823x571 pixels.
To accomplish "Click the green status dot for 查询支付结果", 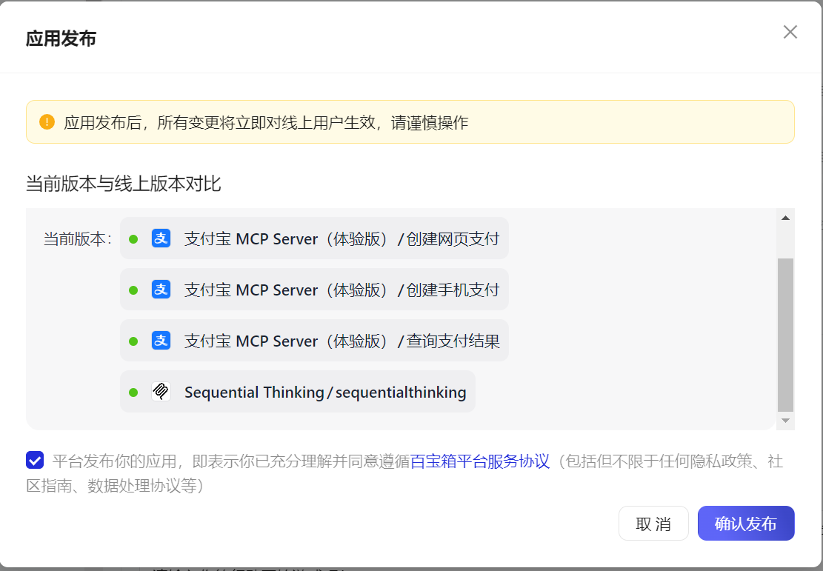I will coord(133,341).
